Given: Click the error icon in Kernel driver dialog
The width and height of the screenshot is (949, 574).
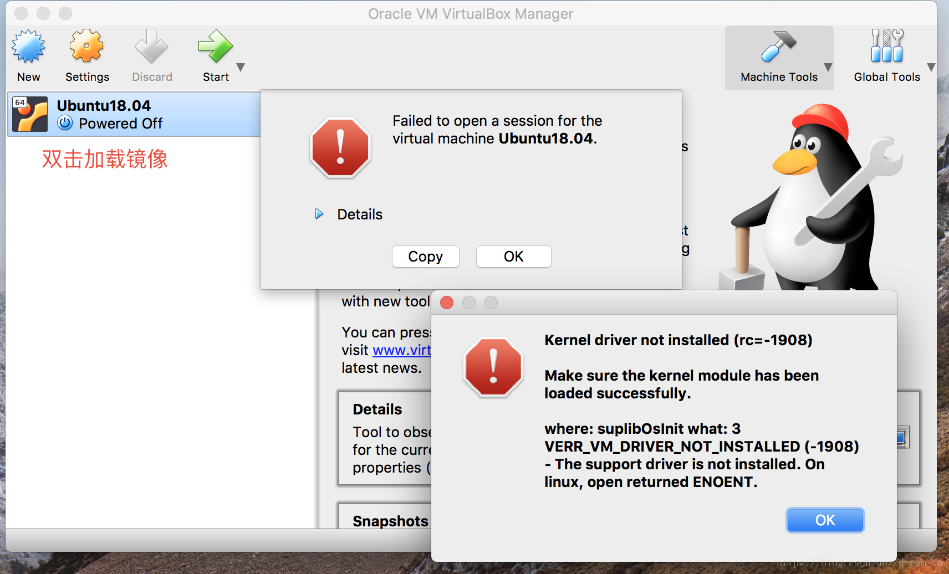Looking at the screenshot, I should point(493,367).
